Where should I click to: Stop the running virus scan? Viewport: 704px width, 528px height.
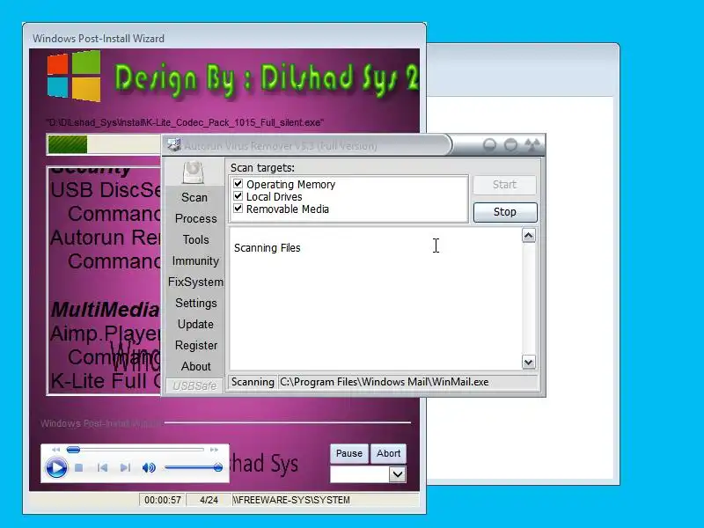(505, 212)
